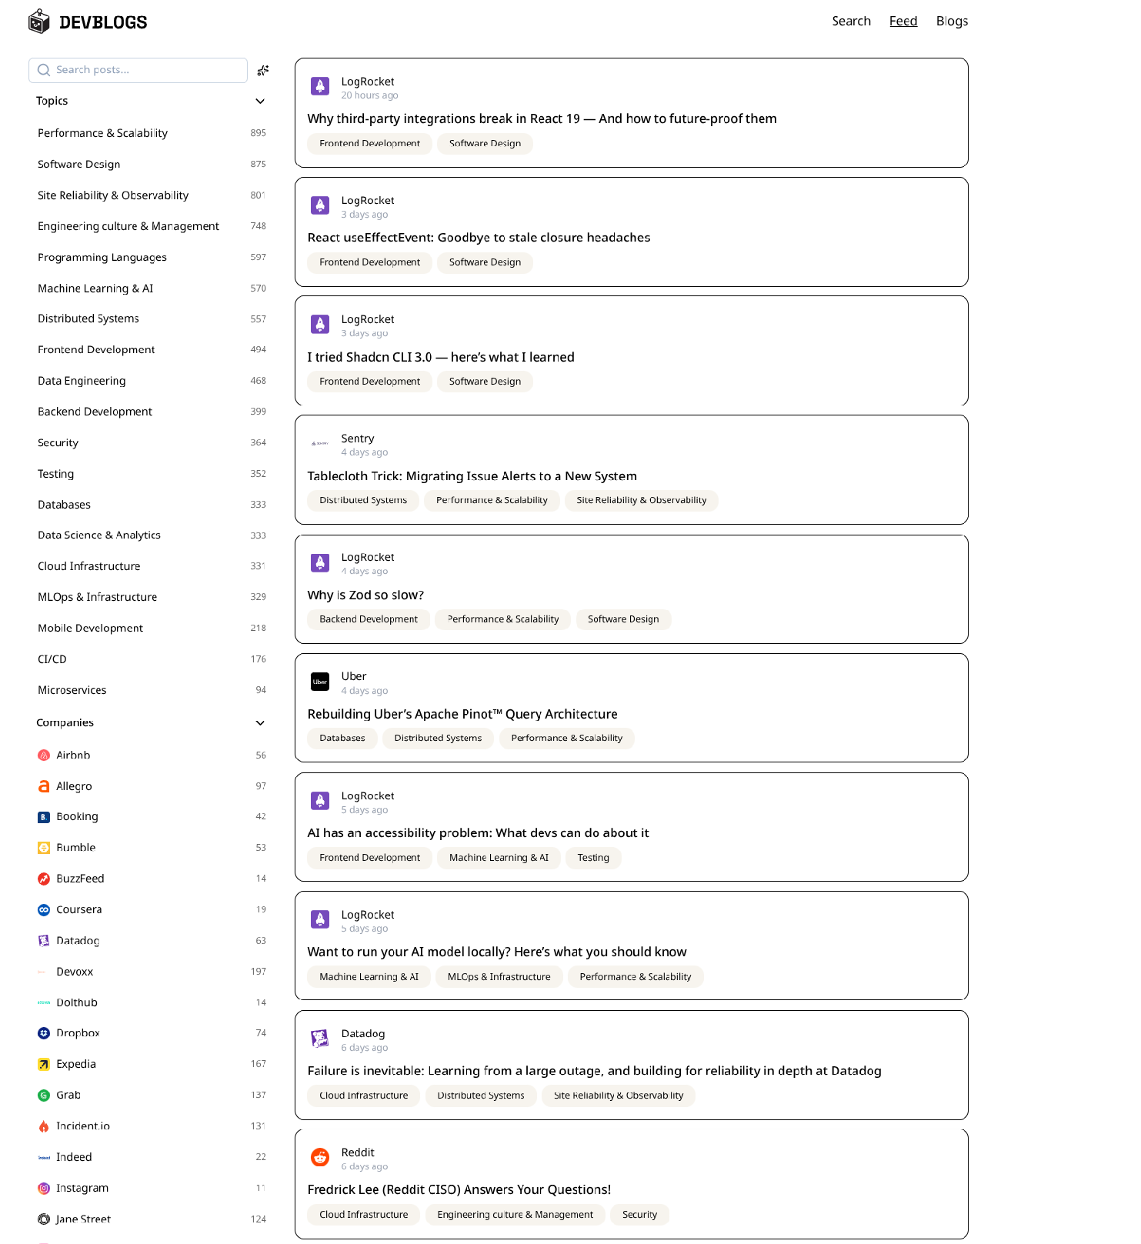This screenshot has height=1244, width=1141.
Task: Click the Indeed company icon
Action: pyautogui.click(x=44, y=1157)
